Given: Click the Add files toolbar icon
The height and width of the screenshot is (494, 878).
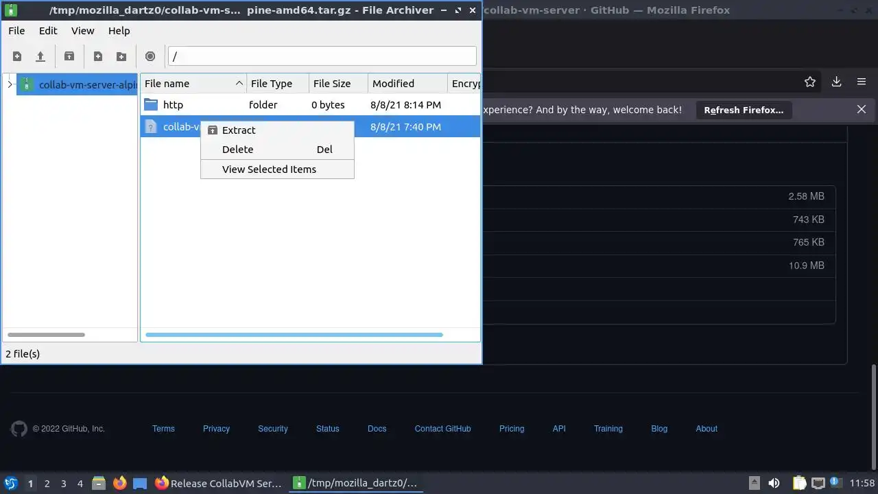Looking at the screenshot, I should point(98,56).
